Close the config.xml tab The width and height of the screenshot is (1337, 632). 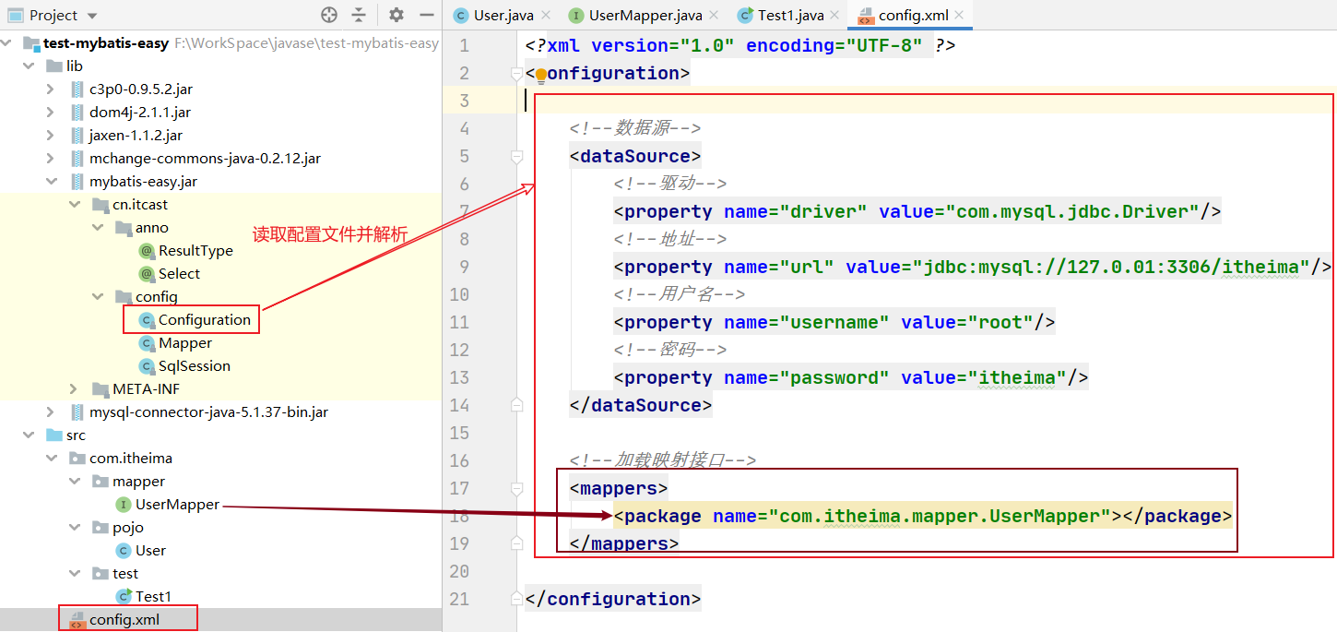click(x=960, y=16)
